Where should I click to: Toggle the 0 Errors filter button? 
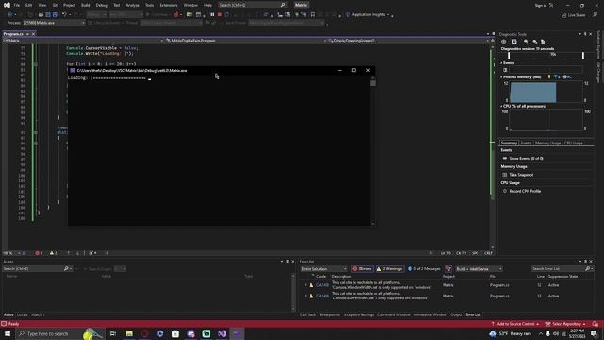(362, 268)
